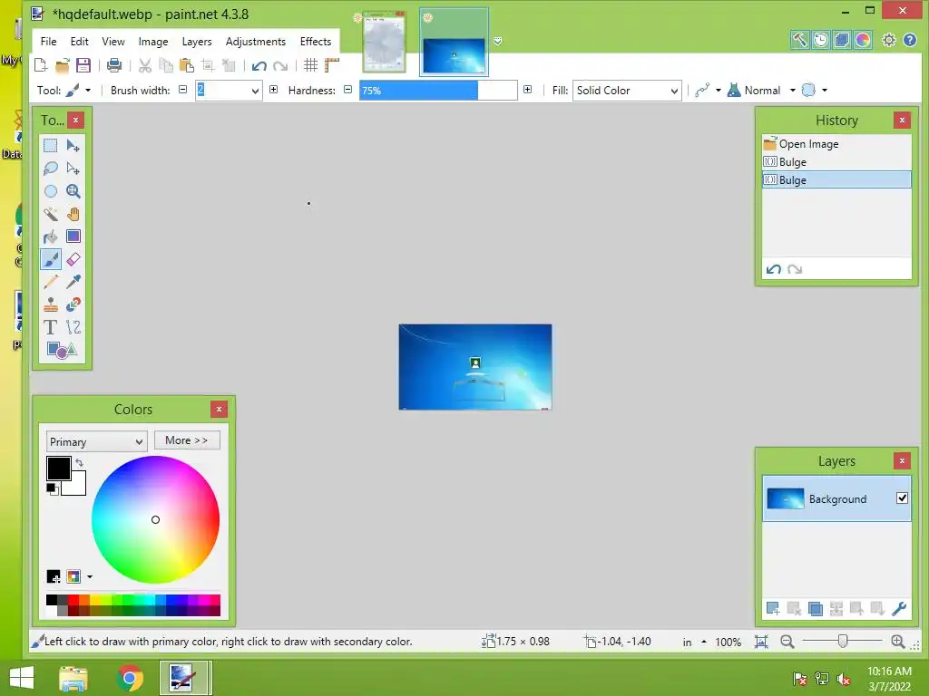Click the Open folder toolbar icon
Screen dimensions: 929x696
point(63,65)
